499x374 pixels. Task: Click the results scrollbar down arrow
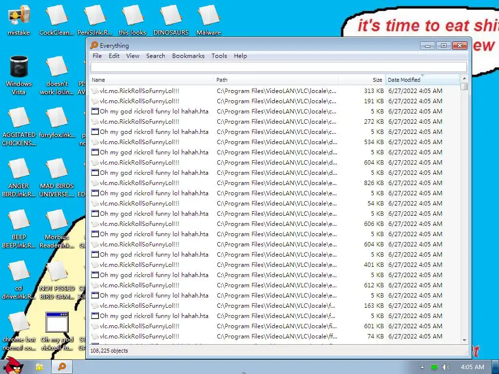coord(464,340)
